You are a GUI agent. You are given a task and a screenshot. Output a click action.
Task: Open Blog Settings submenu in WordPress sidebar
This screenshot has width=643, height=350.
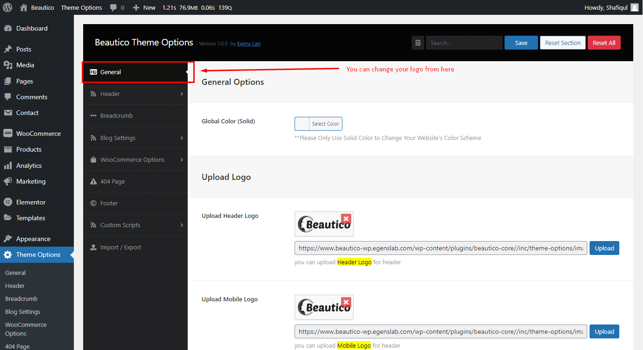point(23,312)
